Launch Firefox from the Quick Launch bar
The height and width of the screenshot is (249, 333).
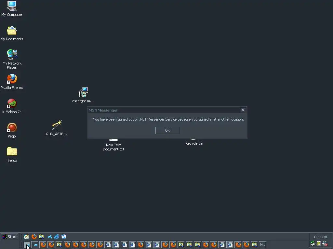pyautogui.click(x=34, y=236)
